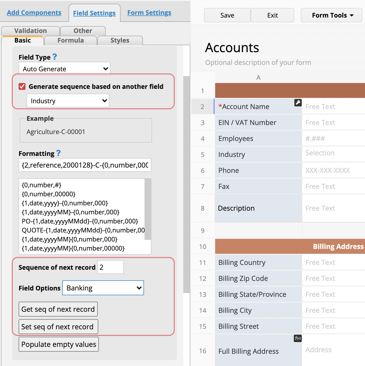Switch to the Validation tab

point(31,31)
